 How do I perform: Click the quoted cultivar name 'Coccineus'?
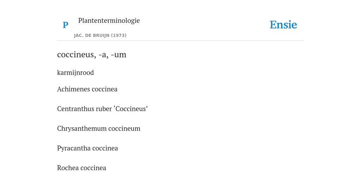click(x=130, y=109)
